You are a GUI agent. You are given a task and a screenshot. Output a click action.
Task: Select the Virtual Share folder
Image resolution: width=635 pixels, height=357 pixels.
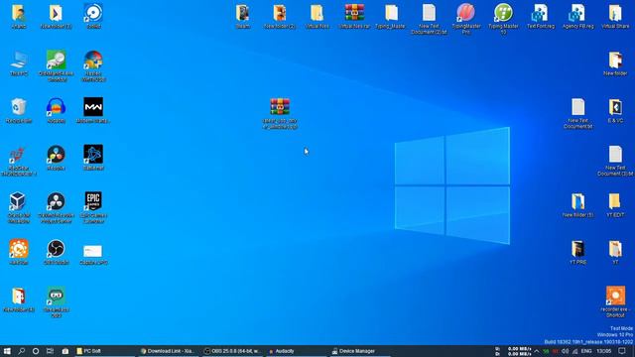click(615, 16)
